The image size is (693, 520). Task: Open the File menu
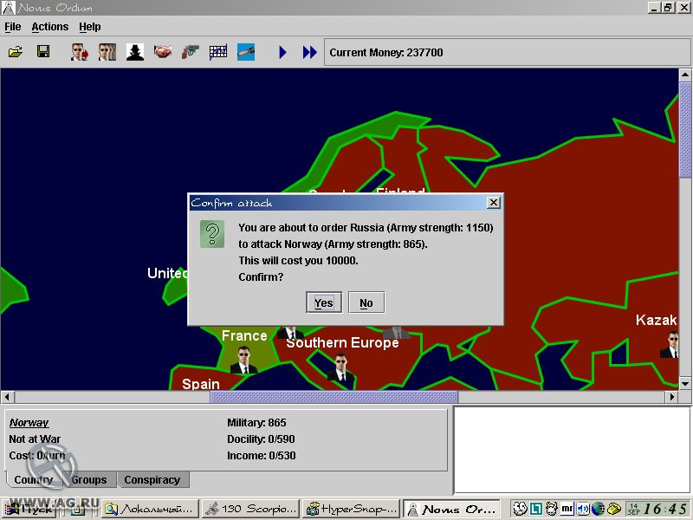[x=13, y=27]
